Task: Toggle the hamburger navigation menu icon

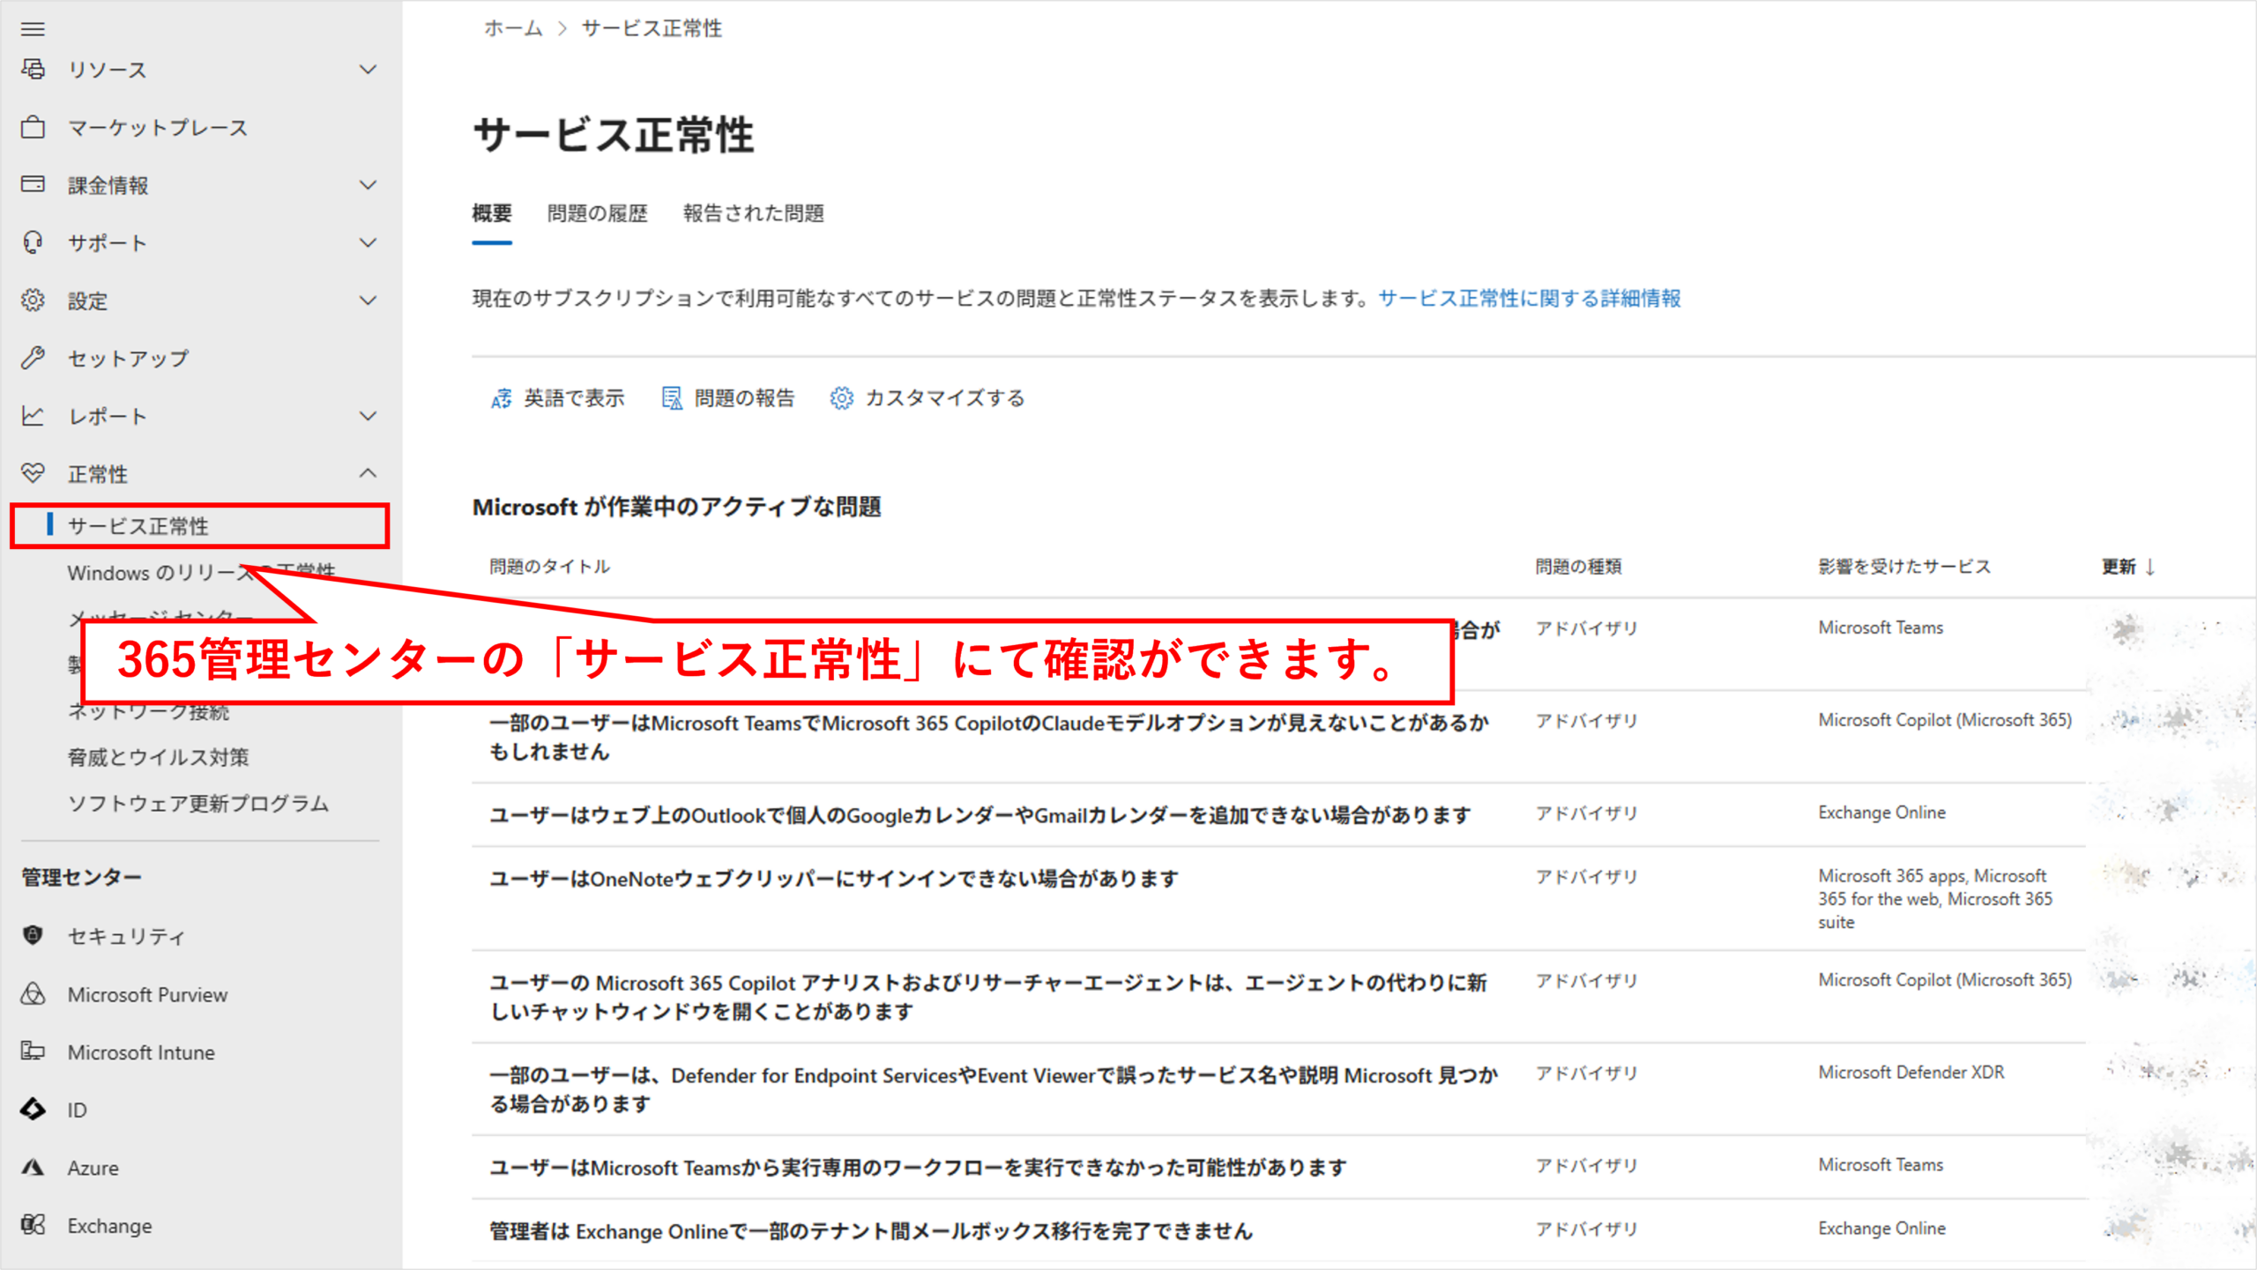Action: pyautogui.click(x=33, y=29)
